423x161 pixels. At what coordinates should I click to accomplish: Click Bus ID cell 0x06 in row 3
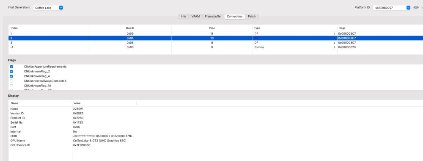tap(130, 43)
